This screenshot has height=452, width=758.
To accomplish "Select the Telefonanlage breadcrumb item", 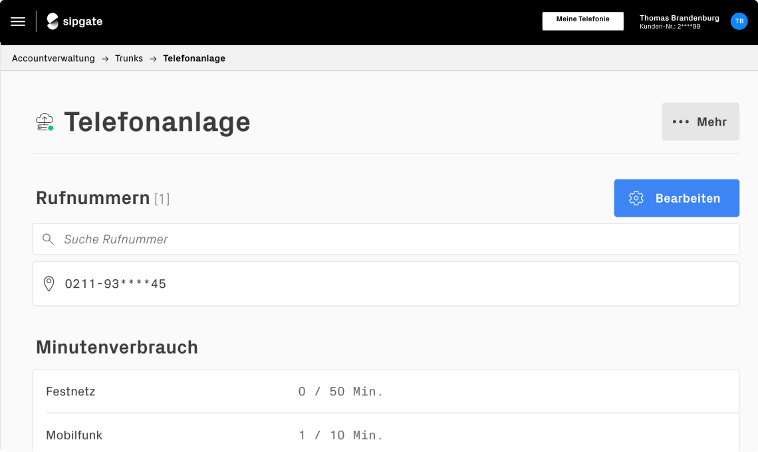I will [194, 58].
